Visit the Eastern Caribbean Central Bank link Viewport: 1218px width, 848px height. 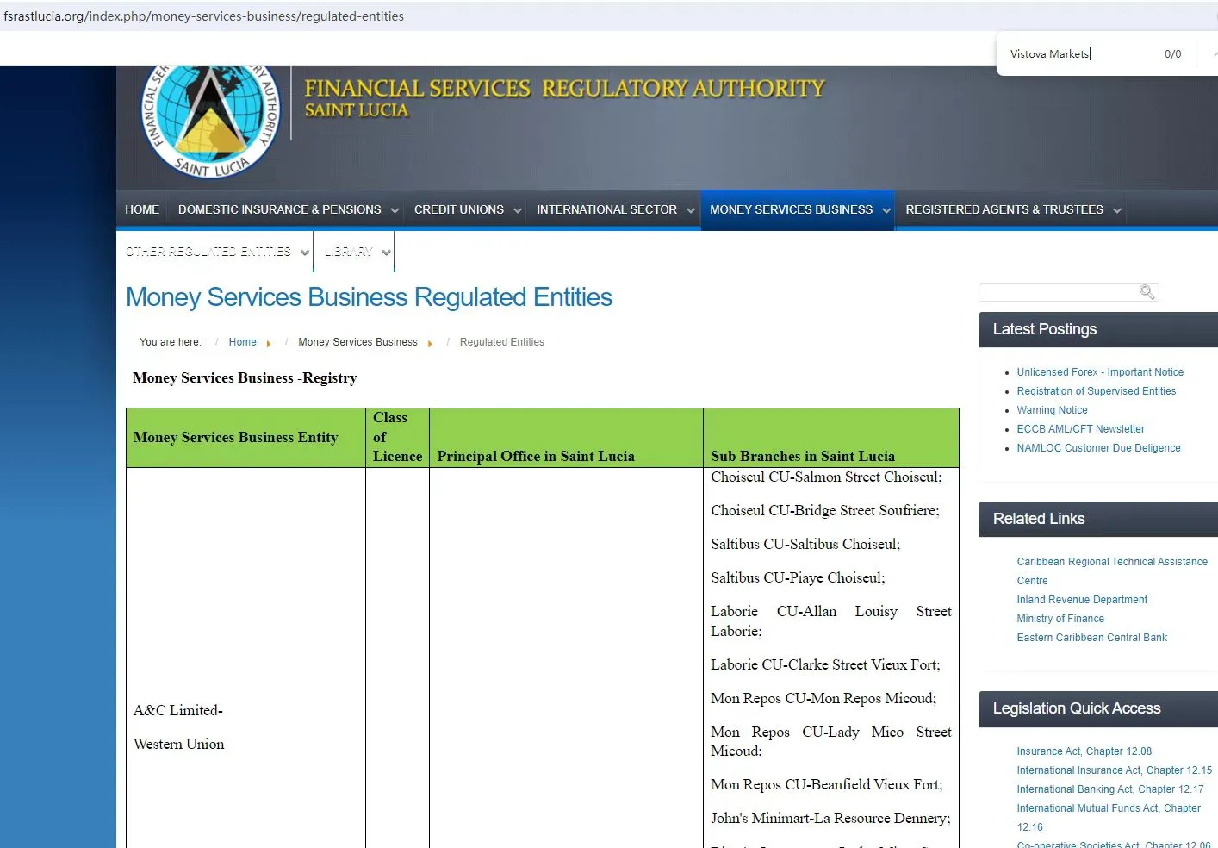pyautogui.click(x=1092, y=638)
